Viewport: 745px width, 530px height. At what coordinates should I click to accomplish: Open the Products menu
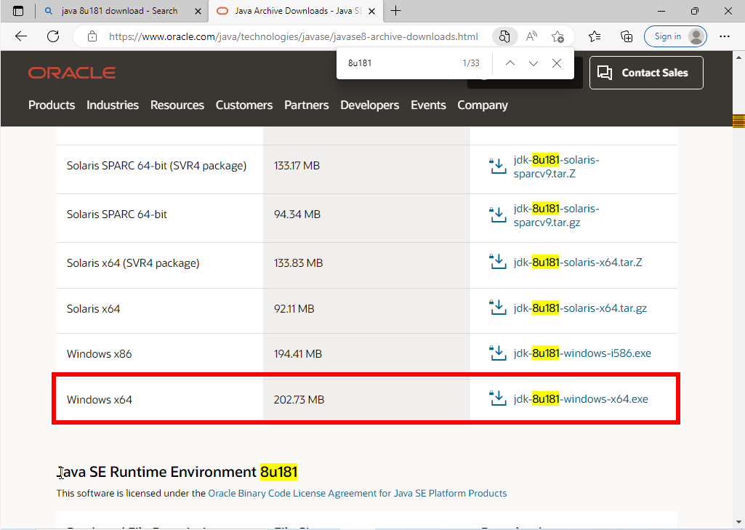coord(52,105)
